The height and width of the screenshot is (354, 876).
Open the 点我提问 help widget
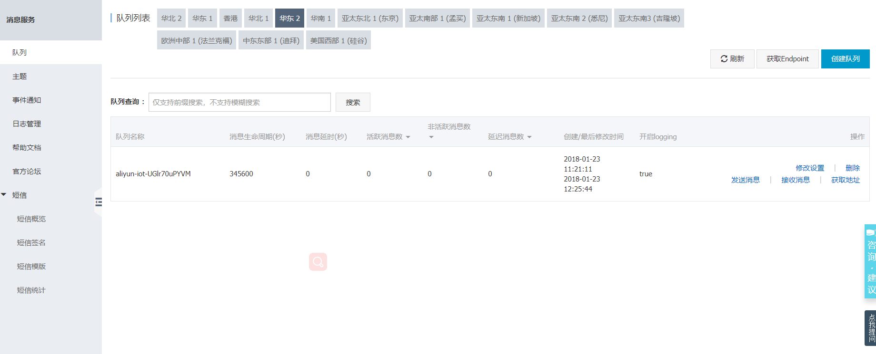871,328
